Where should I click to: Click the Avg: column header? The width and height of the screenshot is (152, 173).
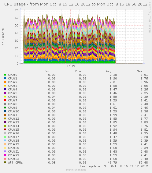point(109,71)
